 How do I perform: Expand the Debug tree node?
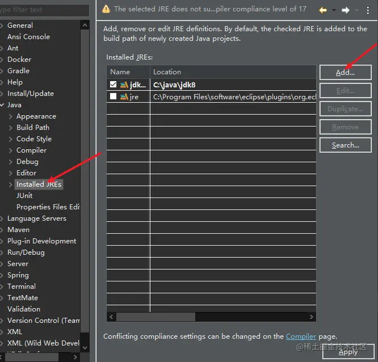click(x=10, y=162)
